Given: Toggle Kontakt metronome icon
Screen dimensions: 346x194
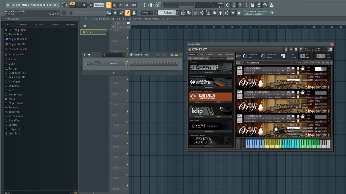Looking at the screenshot, I should pos(302,56).
